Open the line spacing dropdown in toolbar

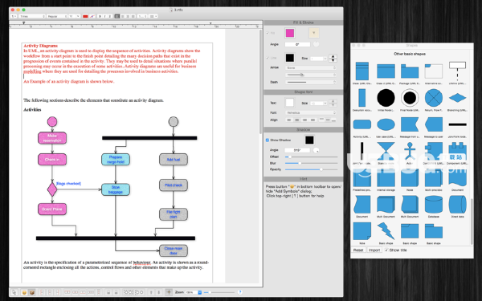[x=142, y=16]
